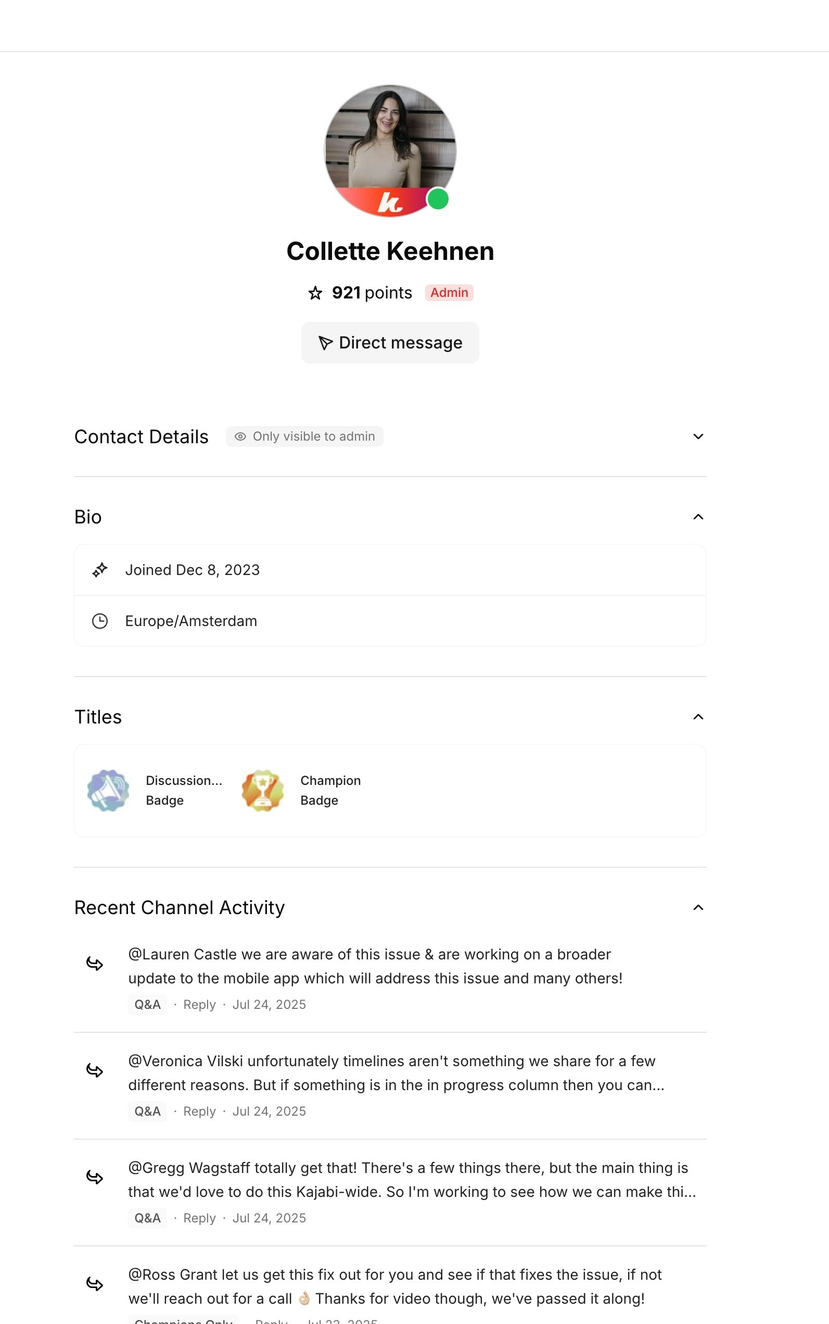
Task: Select the Champion trophy badge
Action: 262,790
